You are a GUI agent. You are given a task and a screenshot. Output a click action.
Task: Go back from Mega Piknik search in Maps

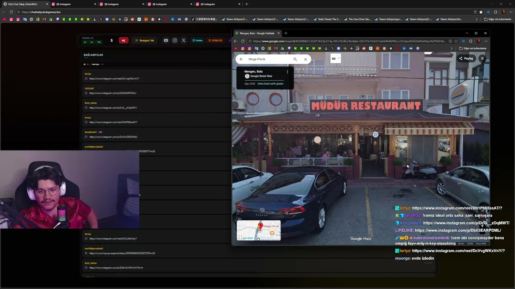coord(241,59)
